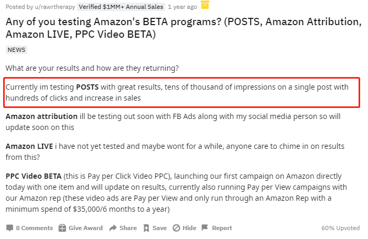Click the NEWS flair tag
The image size is (368, 239).
16,50
